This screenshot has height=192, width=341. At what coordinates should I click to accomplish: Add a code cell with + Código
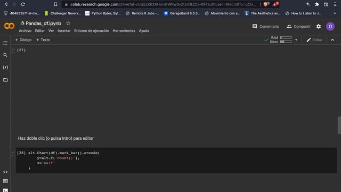(23, 40)
